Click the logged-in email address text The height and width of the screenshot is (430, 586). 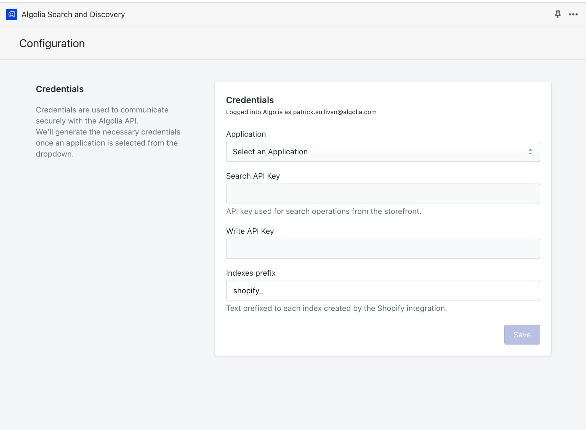(301, 112)
